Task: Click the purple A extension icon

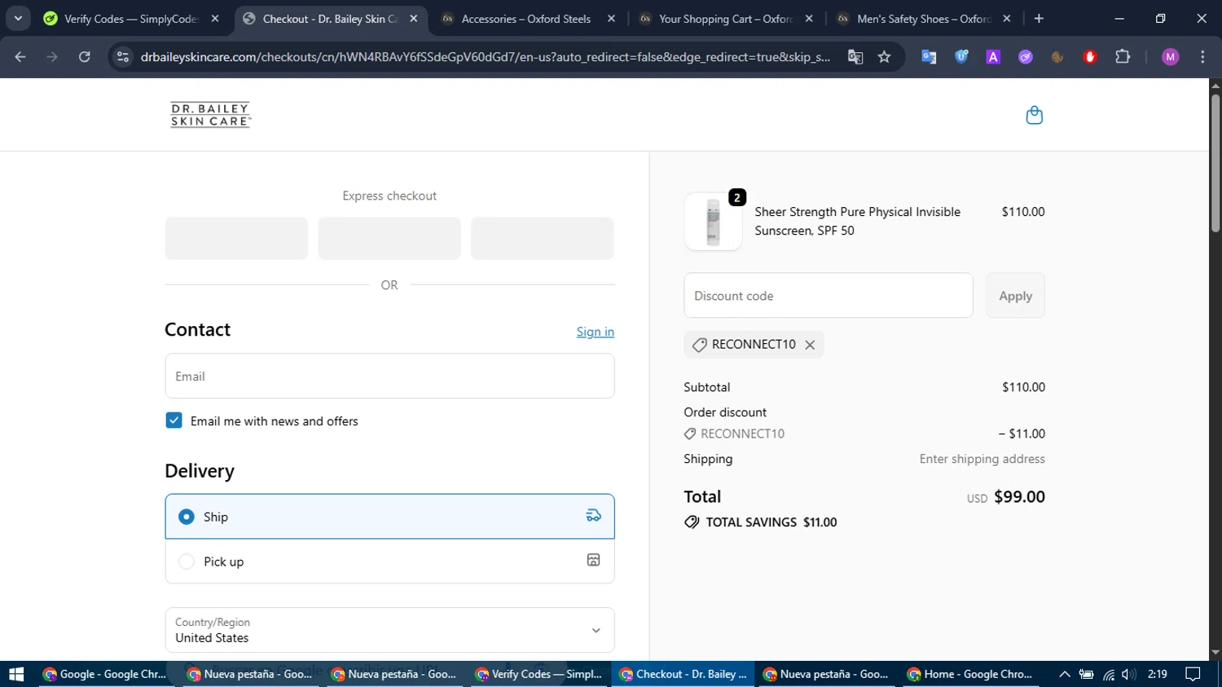Action: [993, 57]
